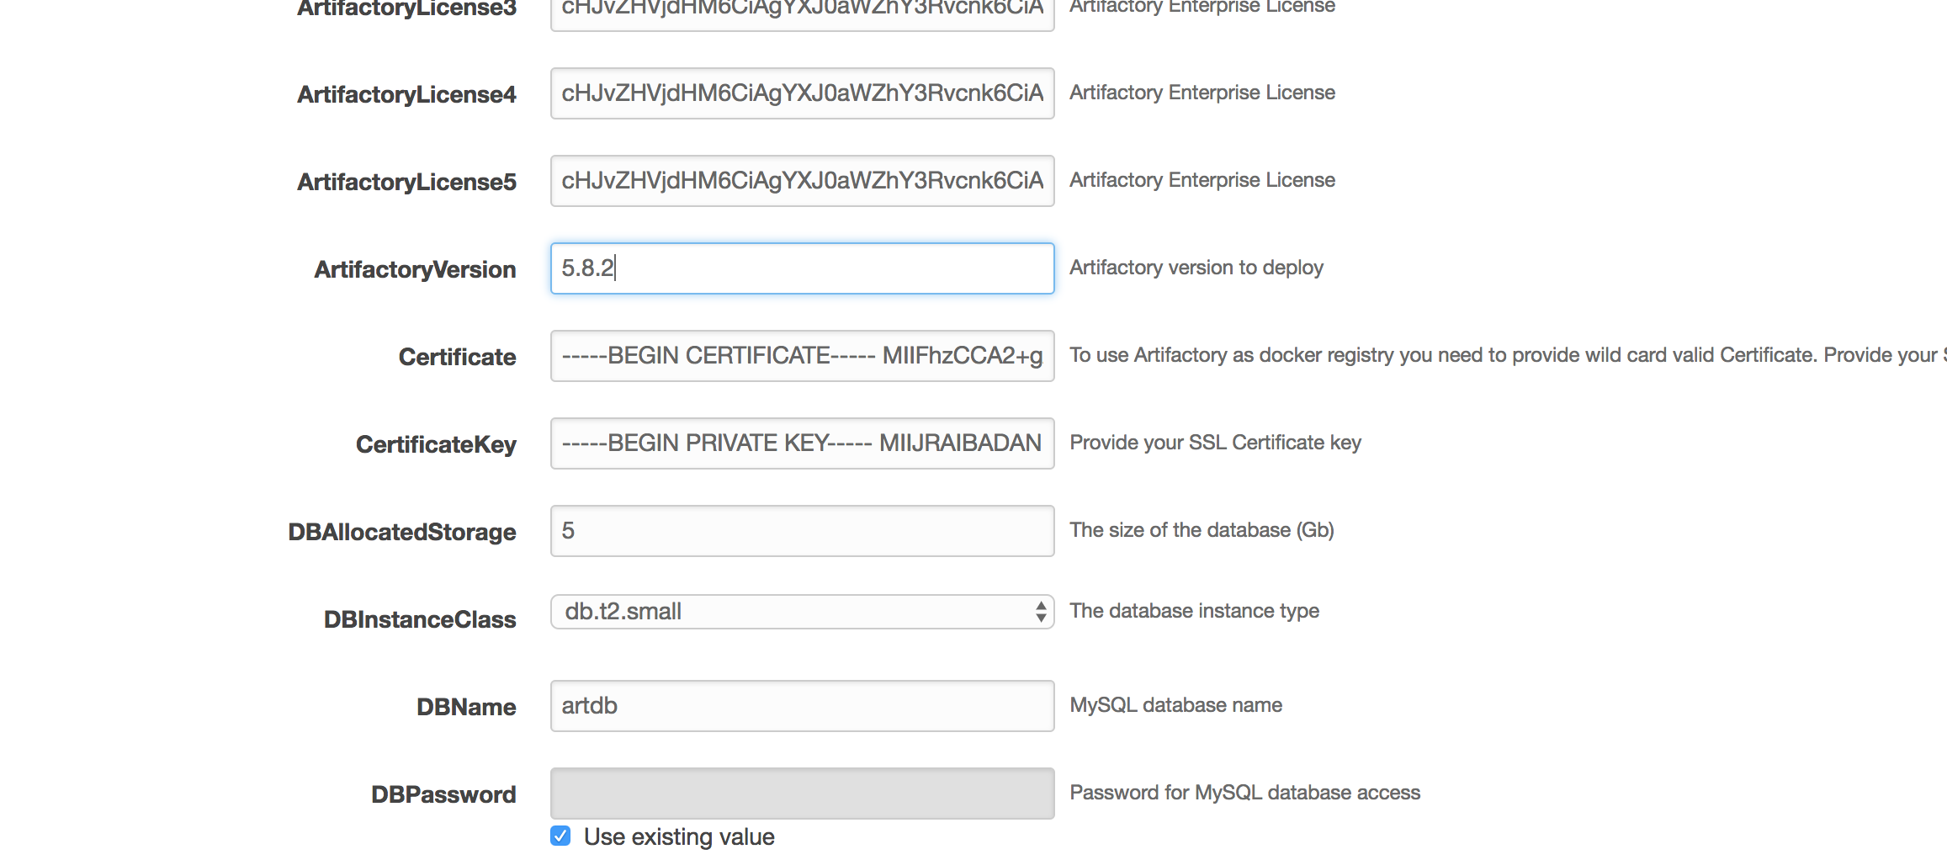Click the "Use existing value" label text
The height and width of the screenshot is (860, 1947).
point(678,837)
